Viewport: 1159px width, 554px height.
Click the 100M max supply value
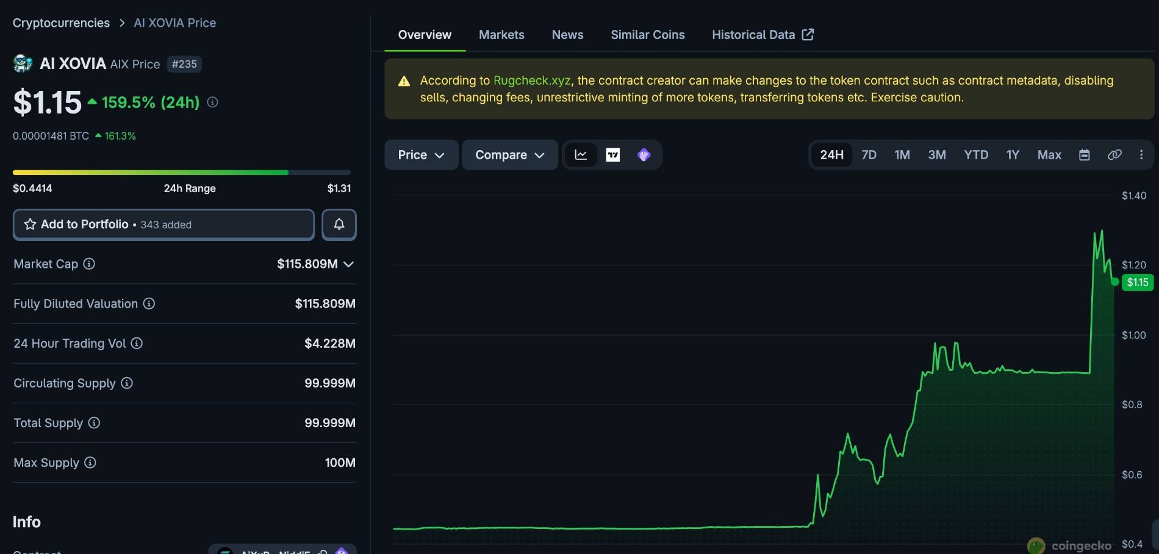(x=340, y=462)
